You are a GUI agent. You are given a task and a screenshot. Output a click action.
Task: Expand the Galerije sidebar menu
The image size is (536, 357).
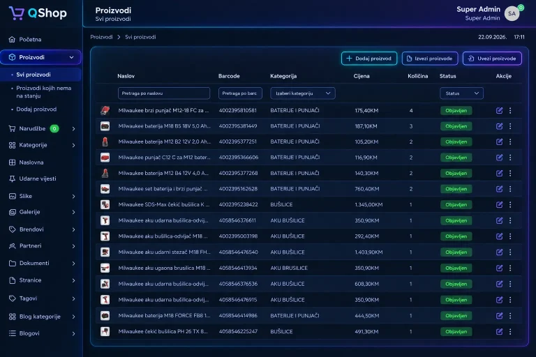73,212
